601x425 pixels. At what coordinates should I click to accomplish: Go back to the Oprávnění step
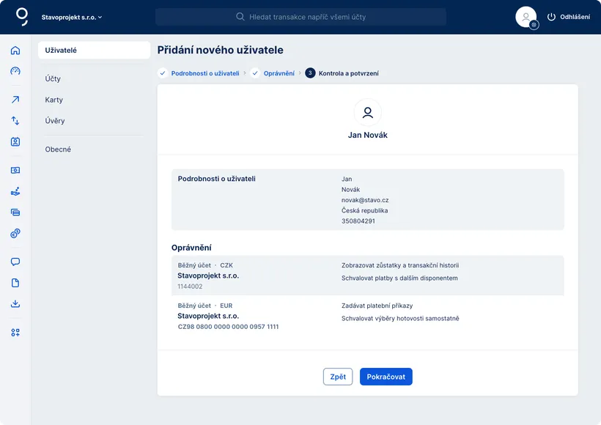coord(279,73)
